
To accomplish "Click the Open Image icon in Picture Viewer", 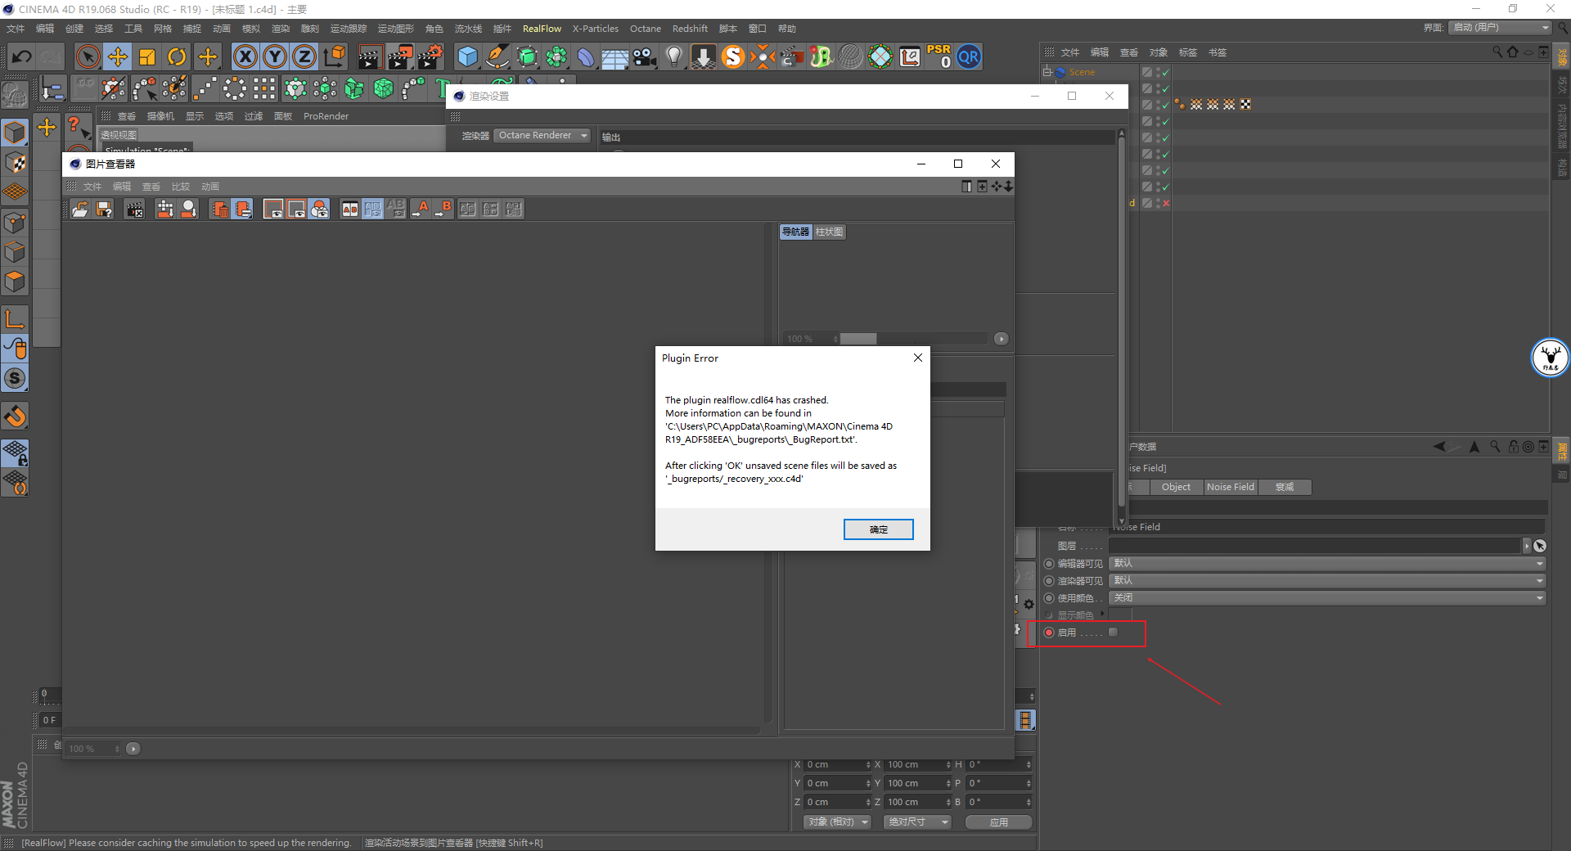I will (x=80, y=209).
